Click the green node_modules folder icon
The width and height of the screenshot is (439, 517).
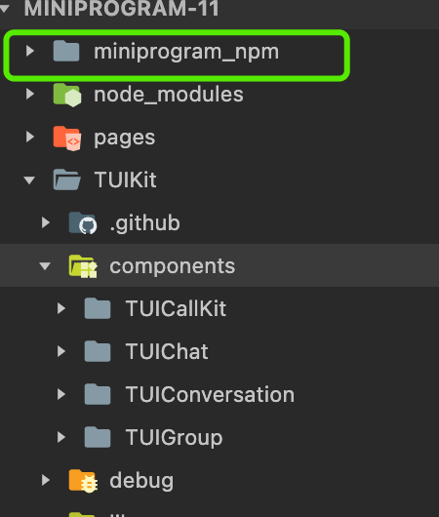(67, 95)
